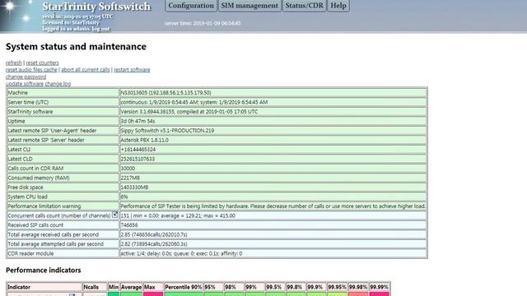This screenshot has width=527, height=296.
Task: Click the StarTrinity software version value
Action: coord(273,112)
